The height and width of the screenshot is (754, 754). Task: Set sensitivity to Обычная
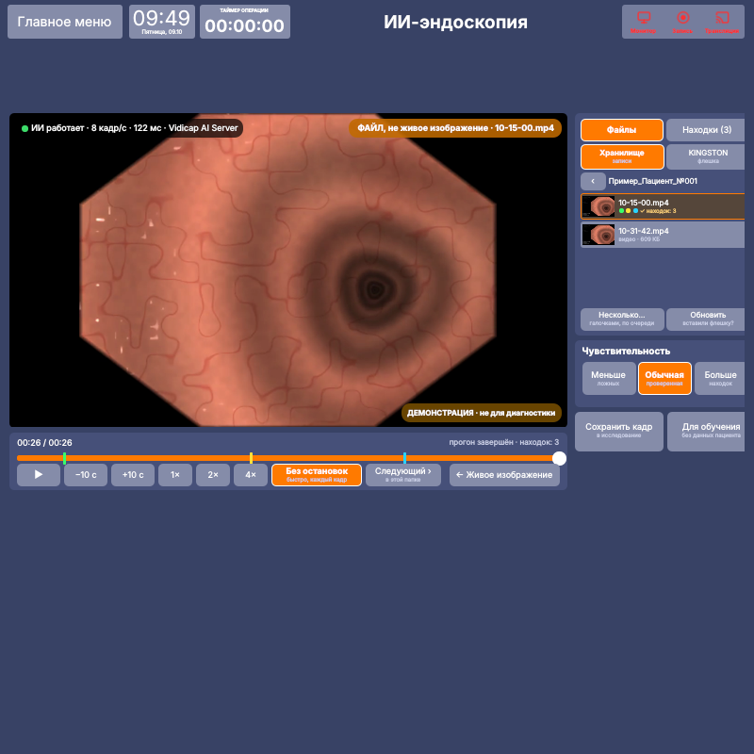(664, 379)
